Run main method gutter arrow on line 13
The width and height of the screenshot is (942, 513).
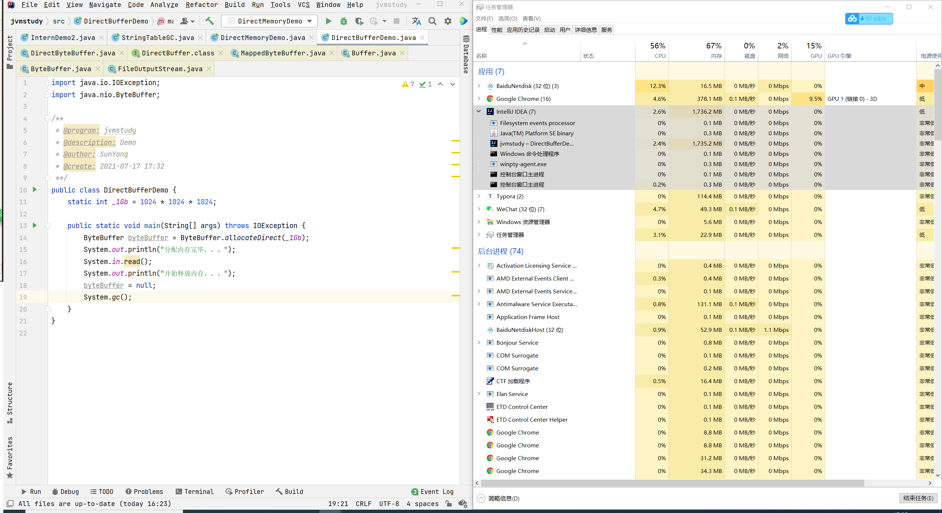(35, 225)
